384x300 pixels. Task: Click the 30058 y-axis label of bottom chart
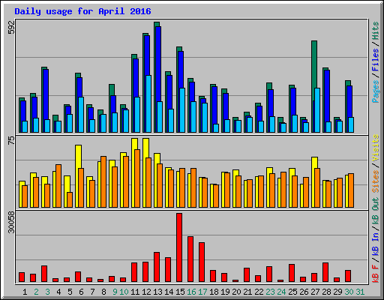point(11,222)
